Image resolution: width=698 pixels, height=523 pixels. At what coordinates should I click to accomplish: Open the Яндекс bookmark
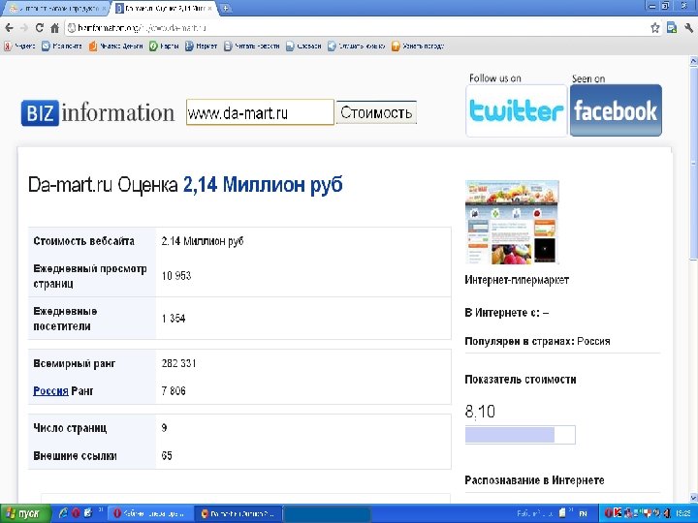[19, 46]
